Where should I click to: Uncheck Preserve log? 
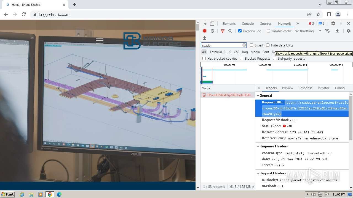(240, 31)
